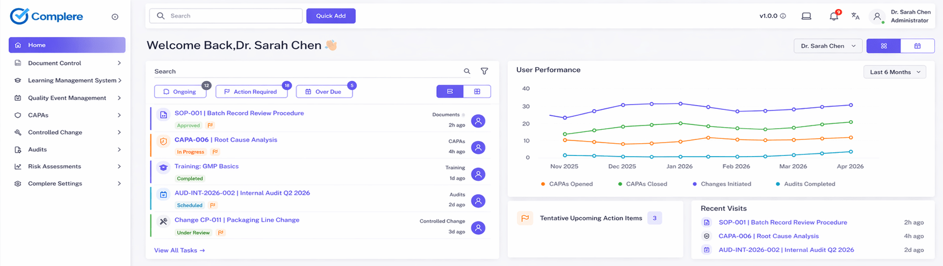Click assignee avatar on Training GMP Basics row
This screenshot has height=266, width=943.
click(x=478, y=174)
